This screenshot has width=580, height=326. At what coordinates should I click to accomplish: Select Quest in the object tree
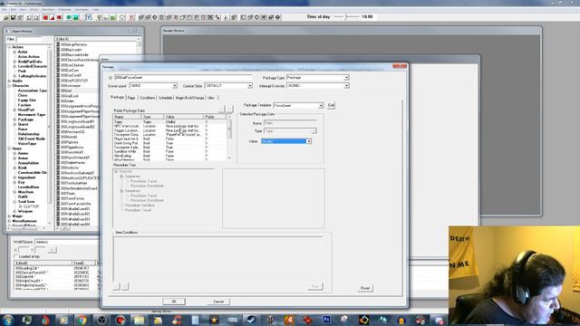pyautogui.click(x=23, y=124)
